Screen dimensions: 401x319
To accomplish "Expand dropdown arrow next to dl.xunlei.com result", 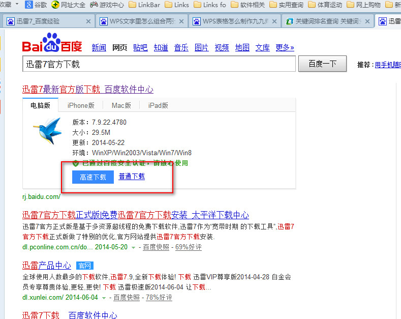I will point(104,298).
